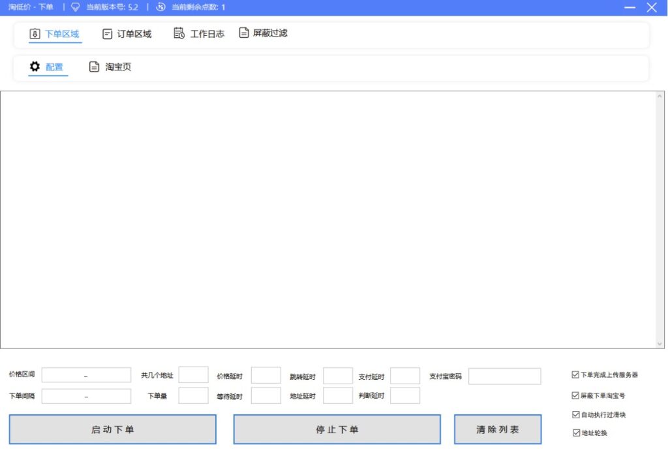
Task: Click inside the 价格区间 field
Action: click(85, 375)
